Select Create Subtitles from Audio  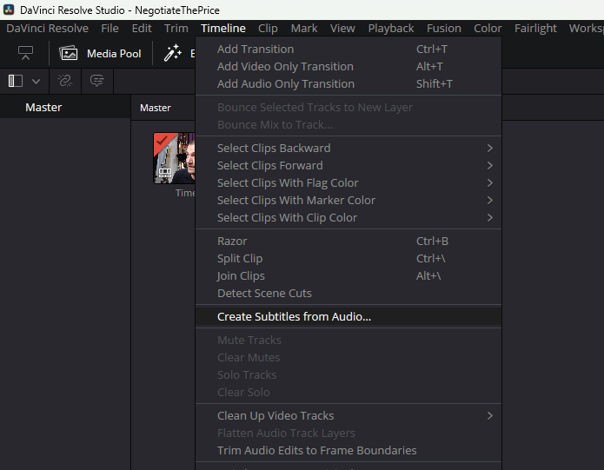(348, 316)
